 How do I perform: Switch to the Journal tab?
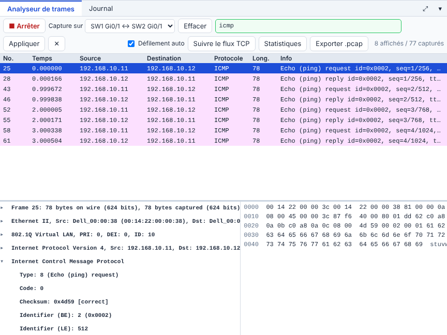pyautogui.click(x=101, y=9)
